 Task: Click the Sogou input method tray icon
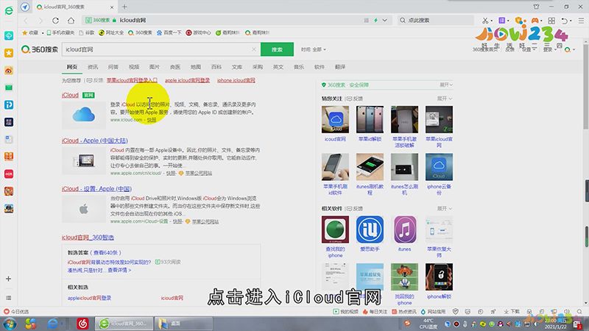coord(408,323)
